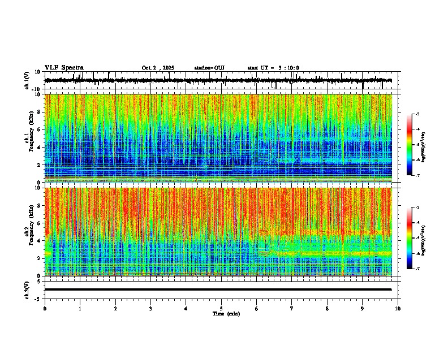
Task: Click the ch.1 spectrogram plot
Action: [x=218, y=138]
